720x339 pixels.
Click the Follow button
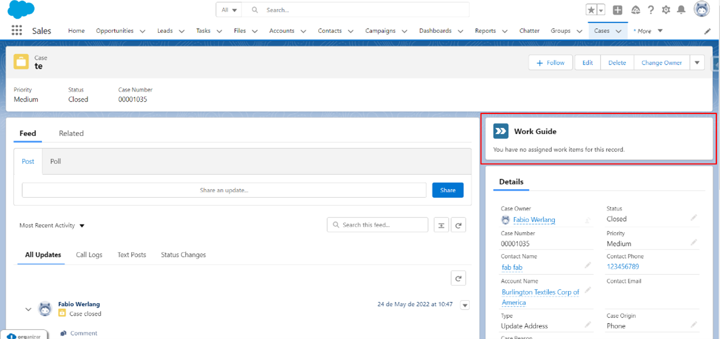click(x=551, y=62)
